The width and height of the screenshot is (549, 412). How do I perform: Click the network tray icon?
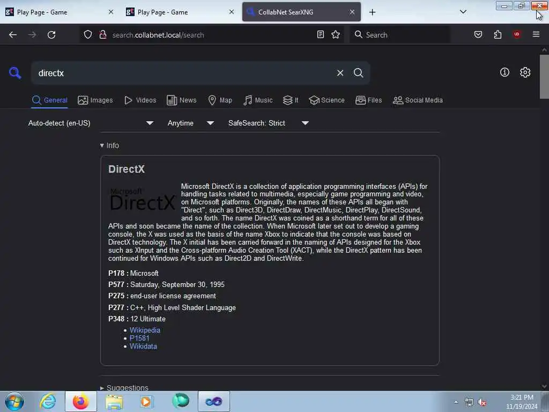(469, 402)
